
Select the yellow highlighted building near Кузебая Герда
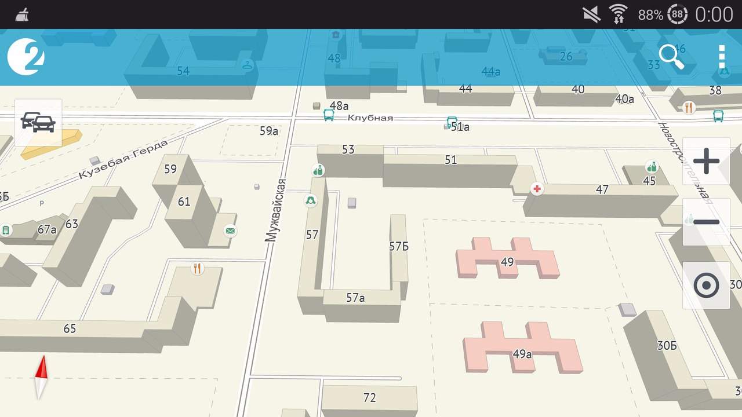51,145
